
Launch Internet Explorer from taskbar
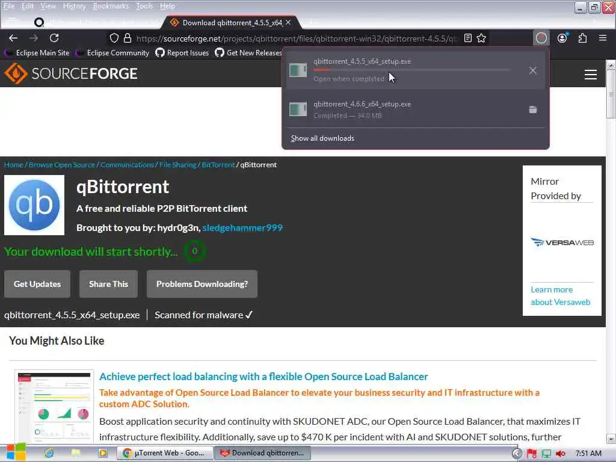[49, 453]
